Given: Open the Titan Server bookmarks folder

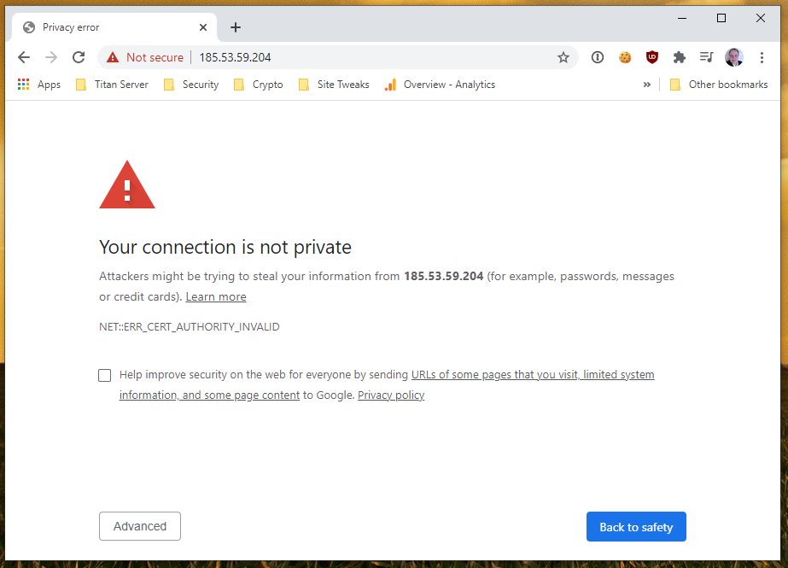Looking at the screenshot, I should 112,85.
